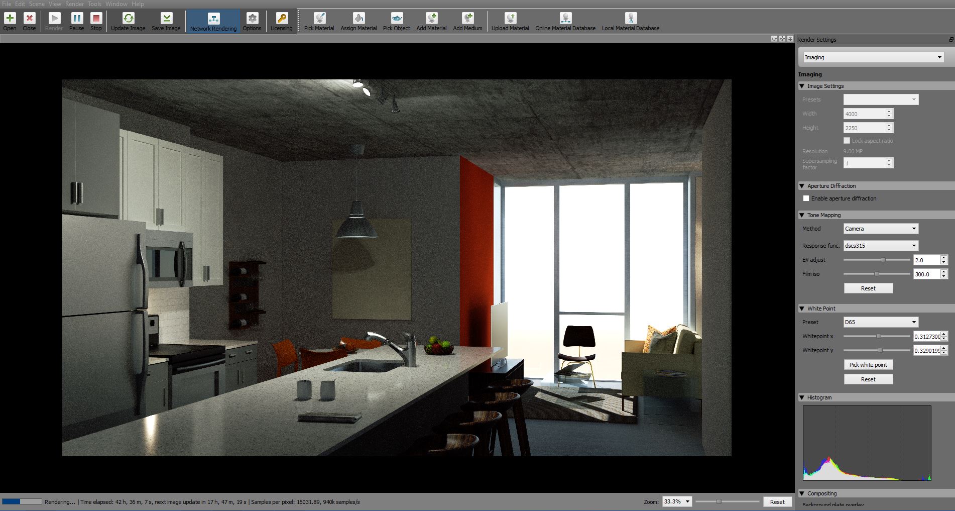This screenshot has width=955, height=511.
Task: Enable aperture diffraction checkbox
Action: click(806, 198)
